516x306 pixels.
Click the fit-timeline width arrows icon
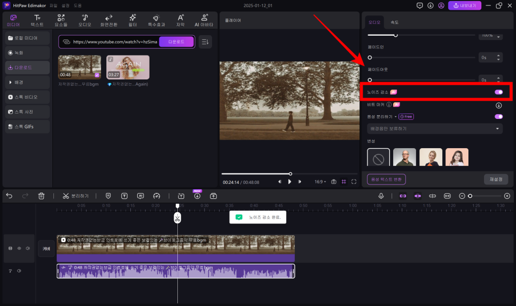pos(447,196)
